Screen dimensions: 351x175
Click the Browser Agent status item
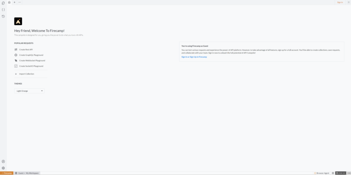pyautogui.click(x=322, y=173)
